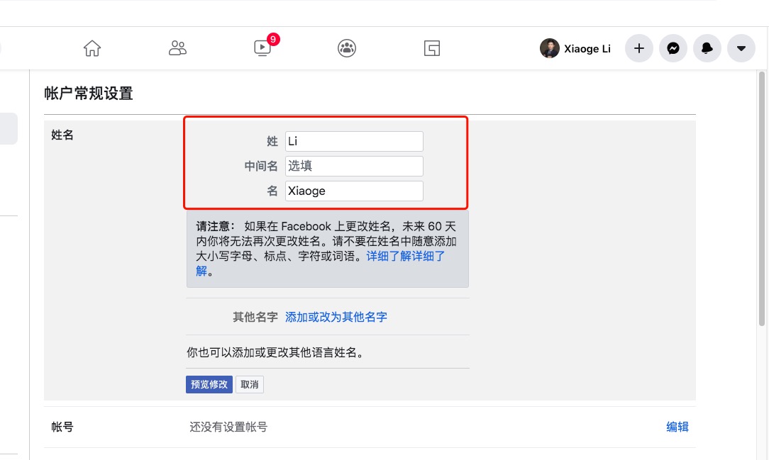
Task: Expand the 帐号 section via 编辑
Action: 677,427
